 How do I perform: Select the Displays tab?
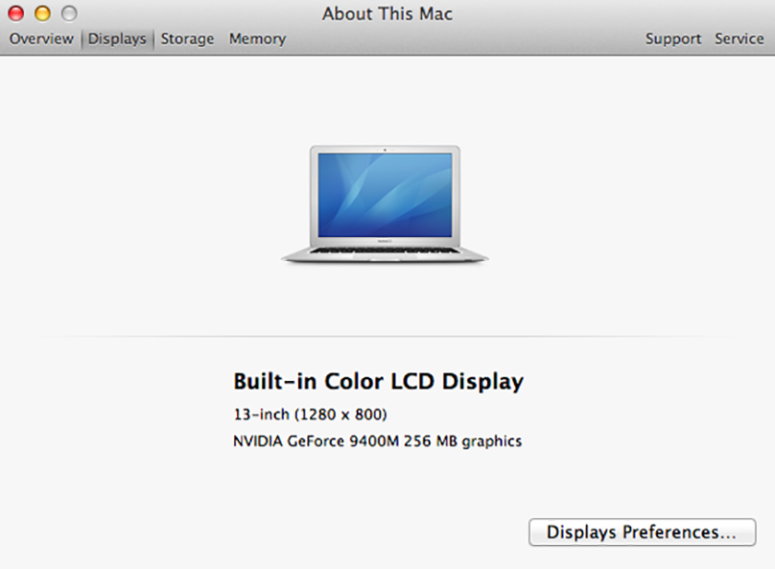(x=117, y=38)
